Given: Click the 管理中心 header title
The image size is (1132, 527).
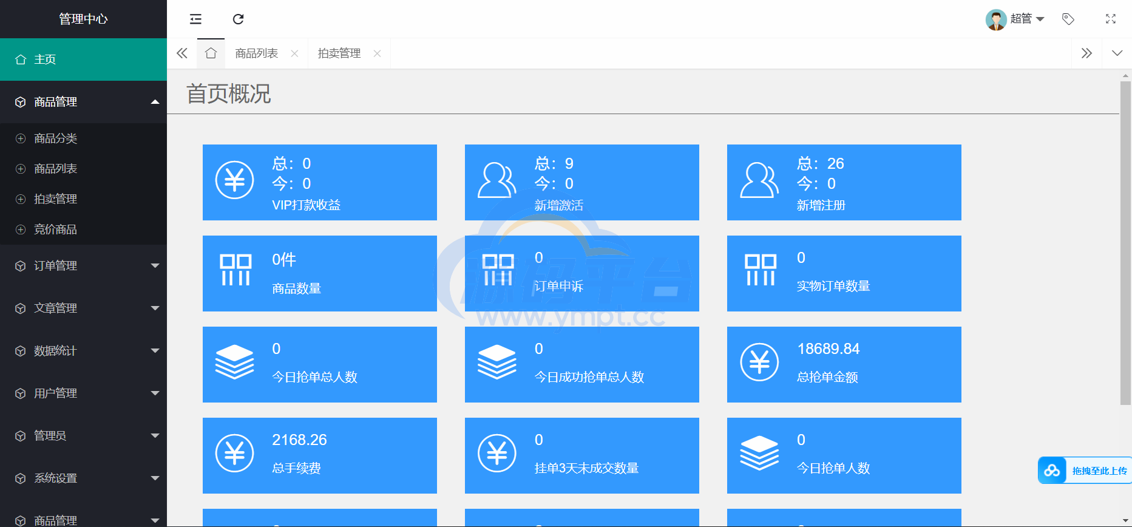Looking at the screenshot, I should point(83,19).
